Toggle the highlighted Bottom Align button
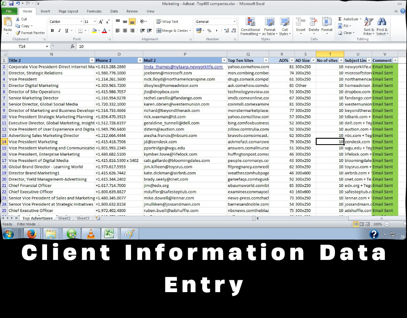Viewport: 407px width, 318px height. coord(132,22)
